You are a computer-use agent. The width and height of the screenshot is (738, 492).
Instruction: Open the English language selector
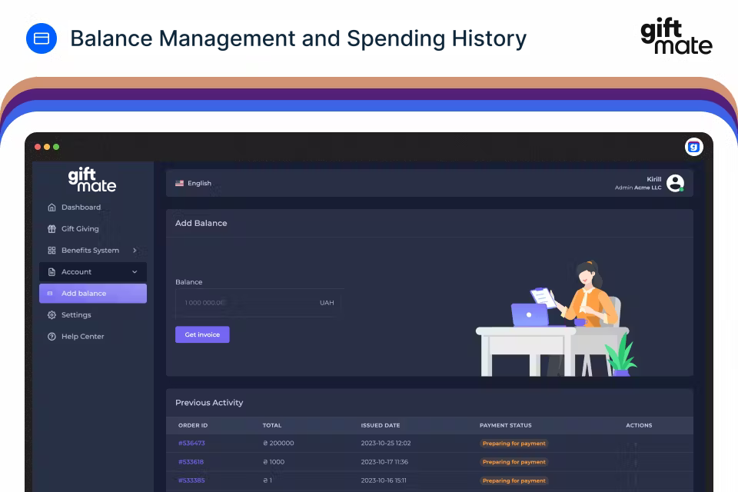[x=194, y=183]
